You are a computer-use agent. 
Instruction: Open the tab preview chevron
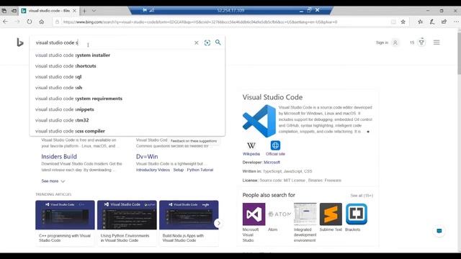(x=94, y=11)
